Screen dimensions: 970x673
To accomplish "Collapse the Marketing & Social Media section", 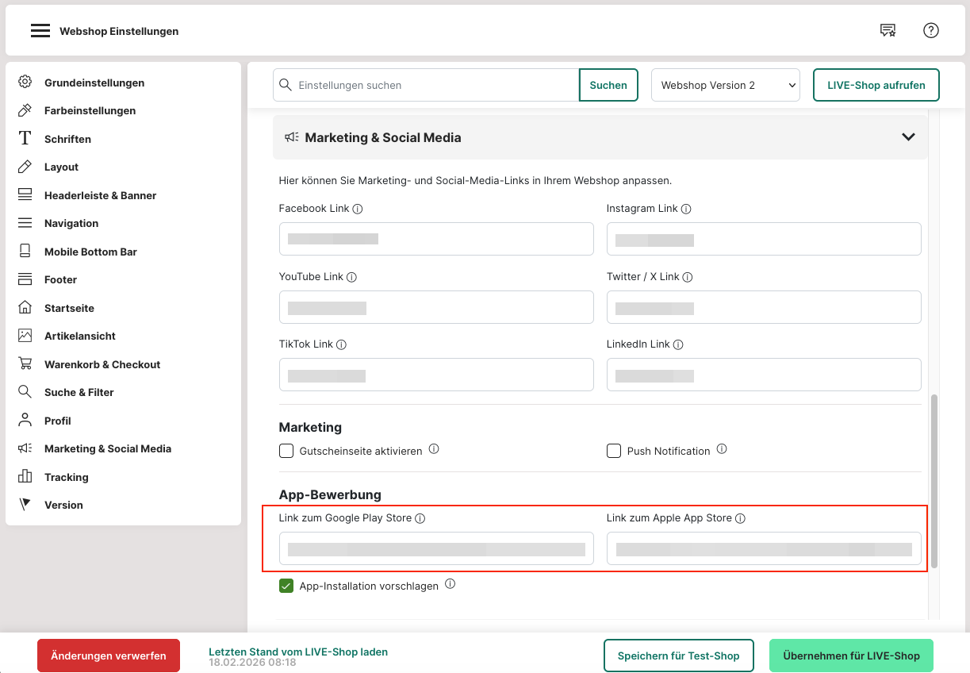I will (909, 137).
